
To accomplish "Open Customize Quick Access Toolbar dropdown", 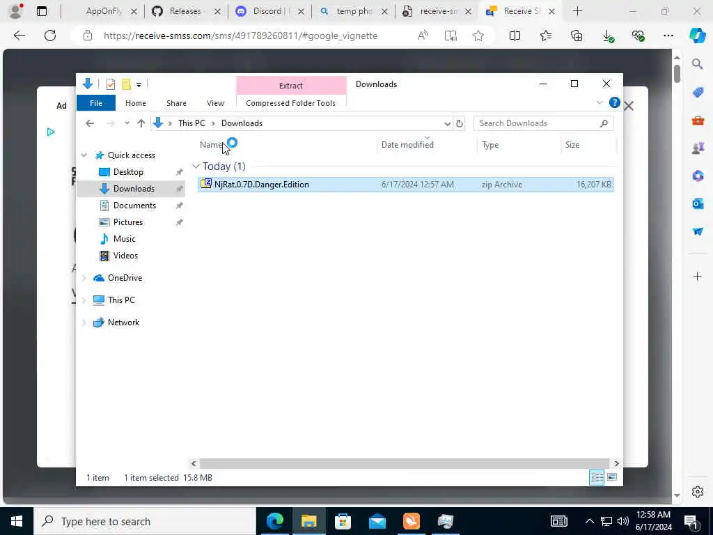I will pos(139,84).
